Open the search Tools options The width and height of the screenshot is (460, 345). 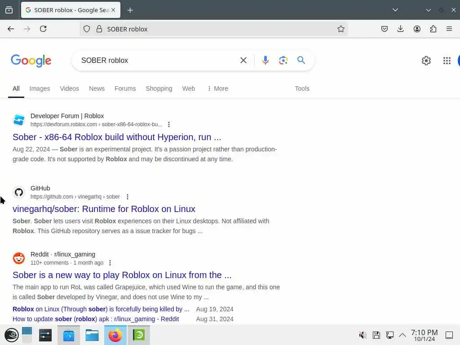click(302, 88)
